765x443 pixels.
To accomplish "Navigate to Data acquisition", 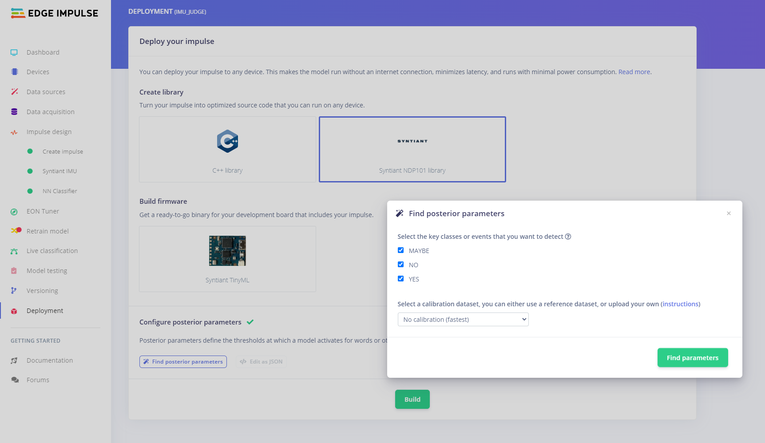I will click(x=51, y=112).
